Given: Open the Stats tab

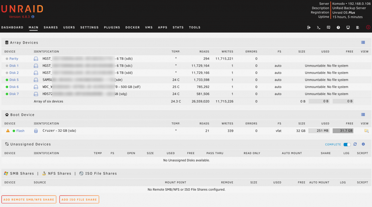Looking at the screenshot, I should tap(178, 28).
